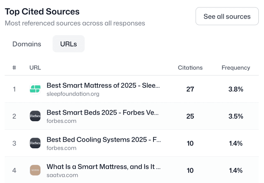Image resolution: width=264 pixels, height=183 pixels.
Task: Sort by the Citations column header
Action: tap(190, 68)
